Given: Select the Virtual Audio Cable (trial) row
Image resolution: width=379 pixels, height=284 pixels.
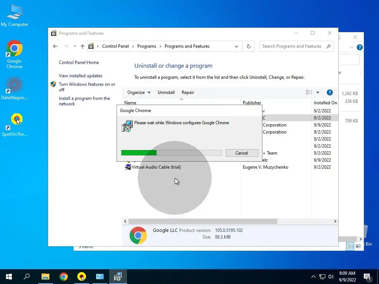Looking at the screenshot, I should pyautogui.click(x=229, y=167).
